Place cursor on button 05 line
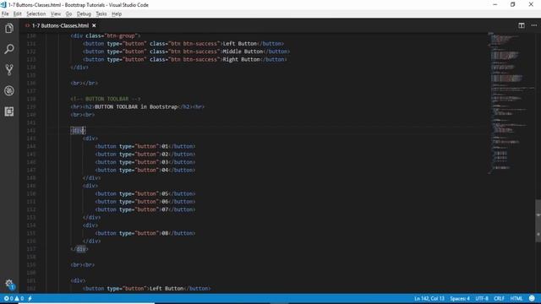The width and height of the screenshot is (541, 304). 145,193
